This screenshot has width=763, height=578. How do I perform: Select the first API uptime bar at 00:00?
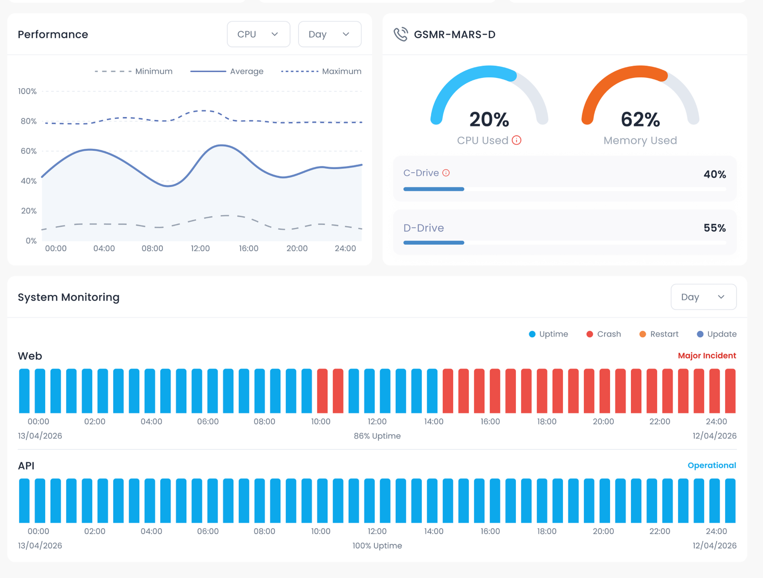pos(24,500)
